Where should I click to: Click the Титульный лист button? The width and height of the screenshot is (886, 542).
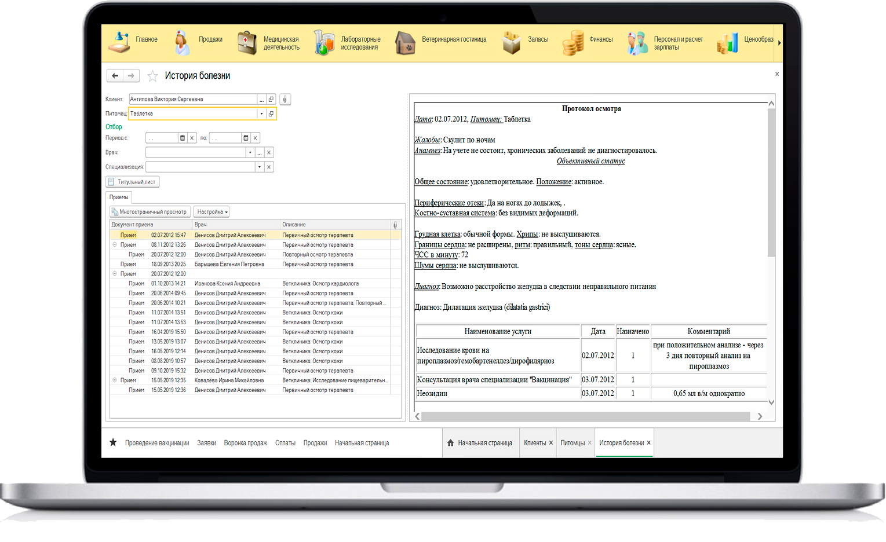pos(133,182)
